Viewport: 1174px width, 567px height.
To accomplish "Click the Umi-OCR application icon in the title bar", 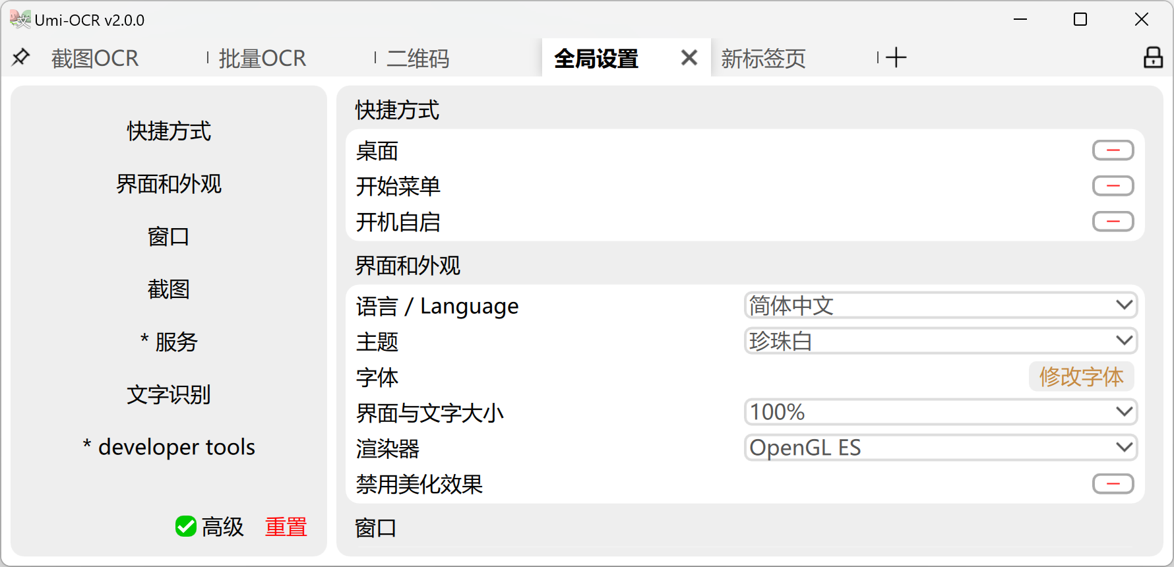I will click(22, 20).
